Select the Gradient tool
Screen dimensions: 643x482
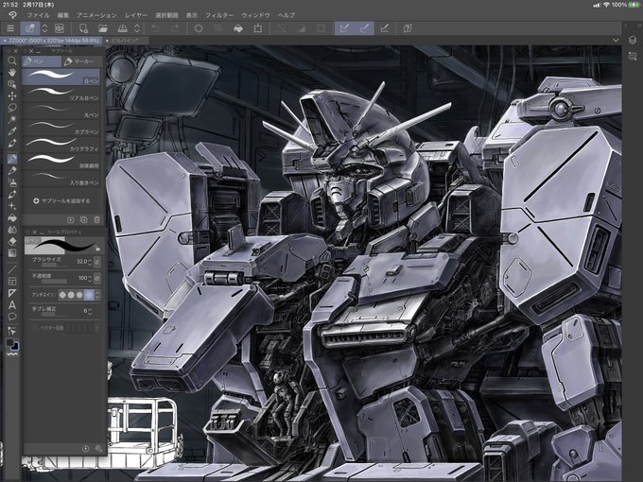coord(12,253)
